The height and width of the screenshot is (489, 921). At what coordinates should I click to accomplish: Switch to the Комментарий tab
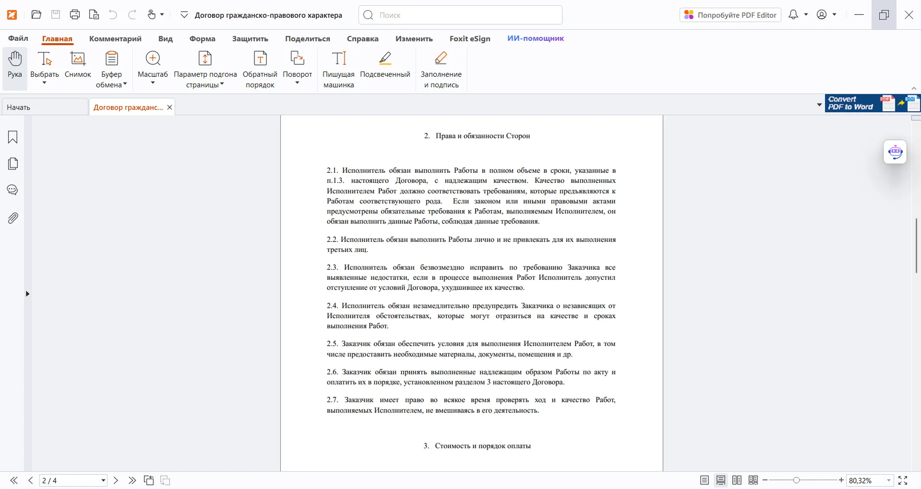pos(115,38)
